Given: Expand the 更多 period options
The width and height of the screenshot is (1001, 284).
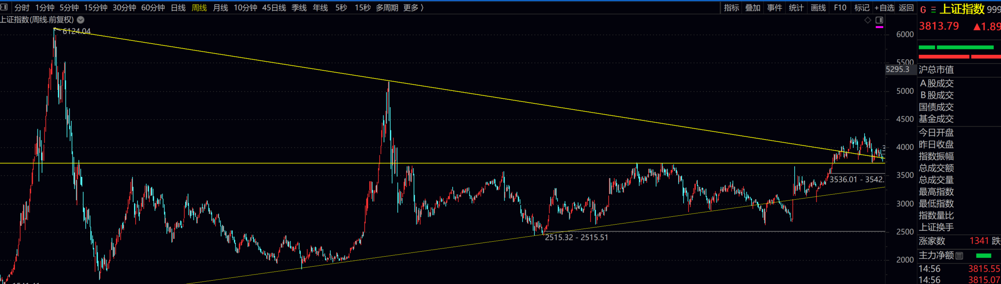Looking at the screenshot, I should coord(413,7).
